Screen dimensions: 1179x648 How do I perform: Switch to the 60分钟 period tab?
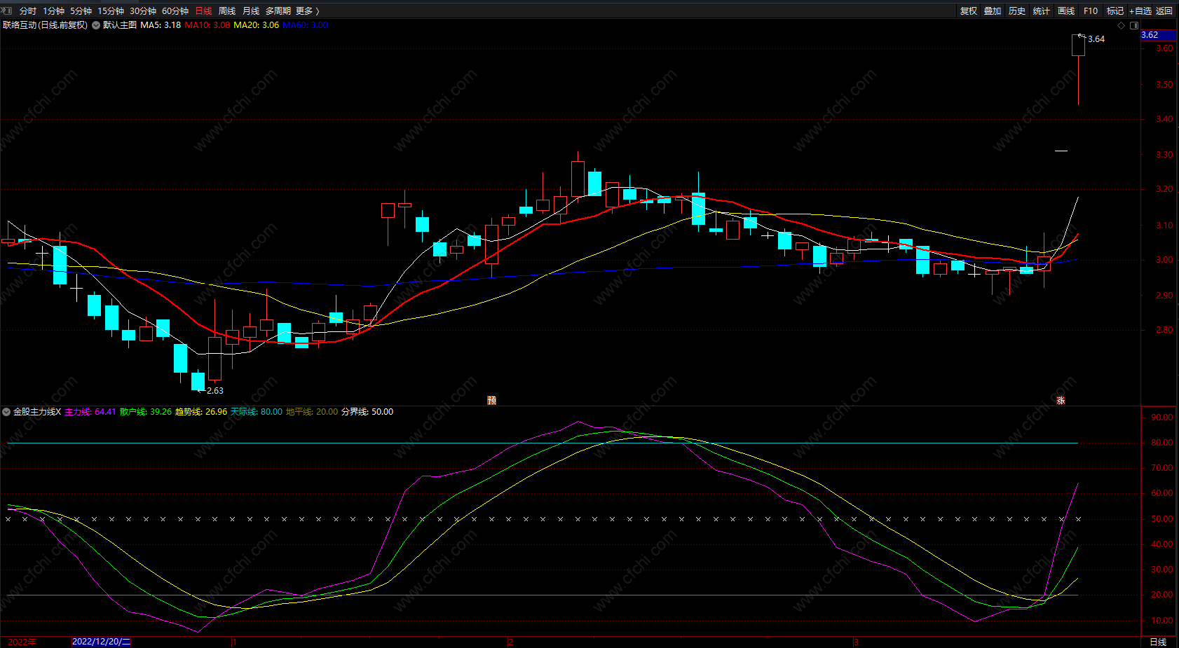pyautogui.click(x=175, y=11)
